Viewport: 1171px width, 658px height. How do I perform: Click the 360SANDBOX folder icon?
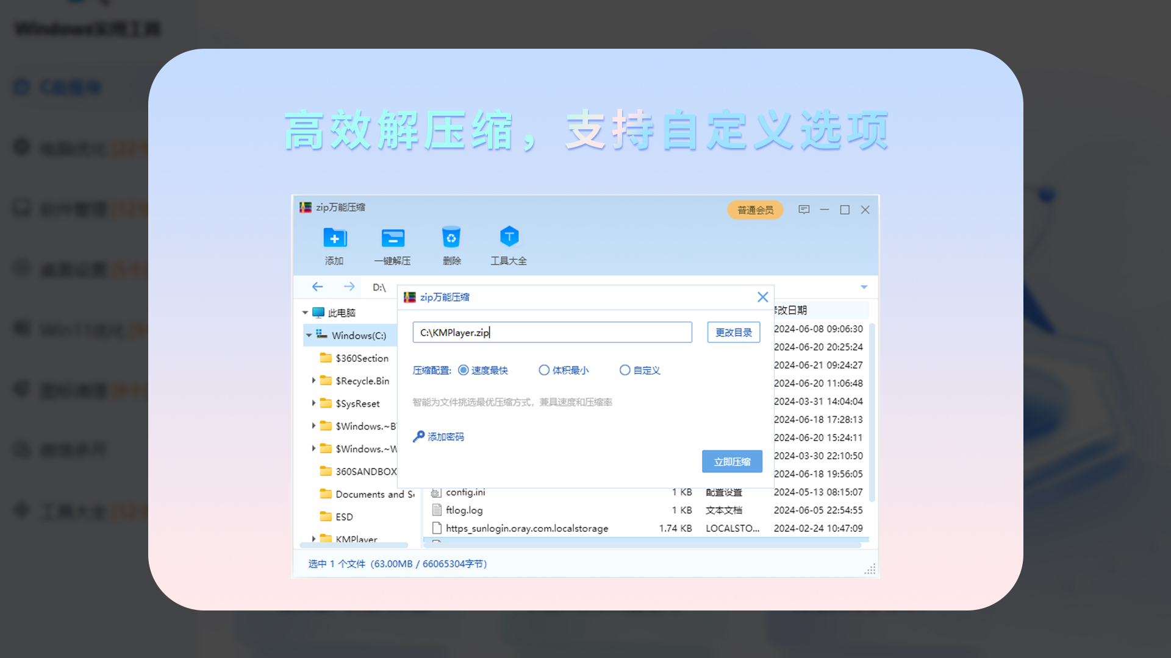(x=326, y=471)
